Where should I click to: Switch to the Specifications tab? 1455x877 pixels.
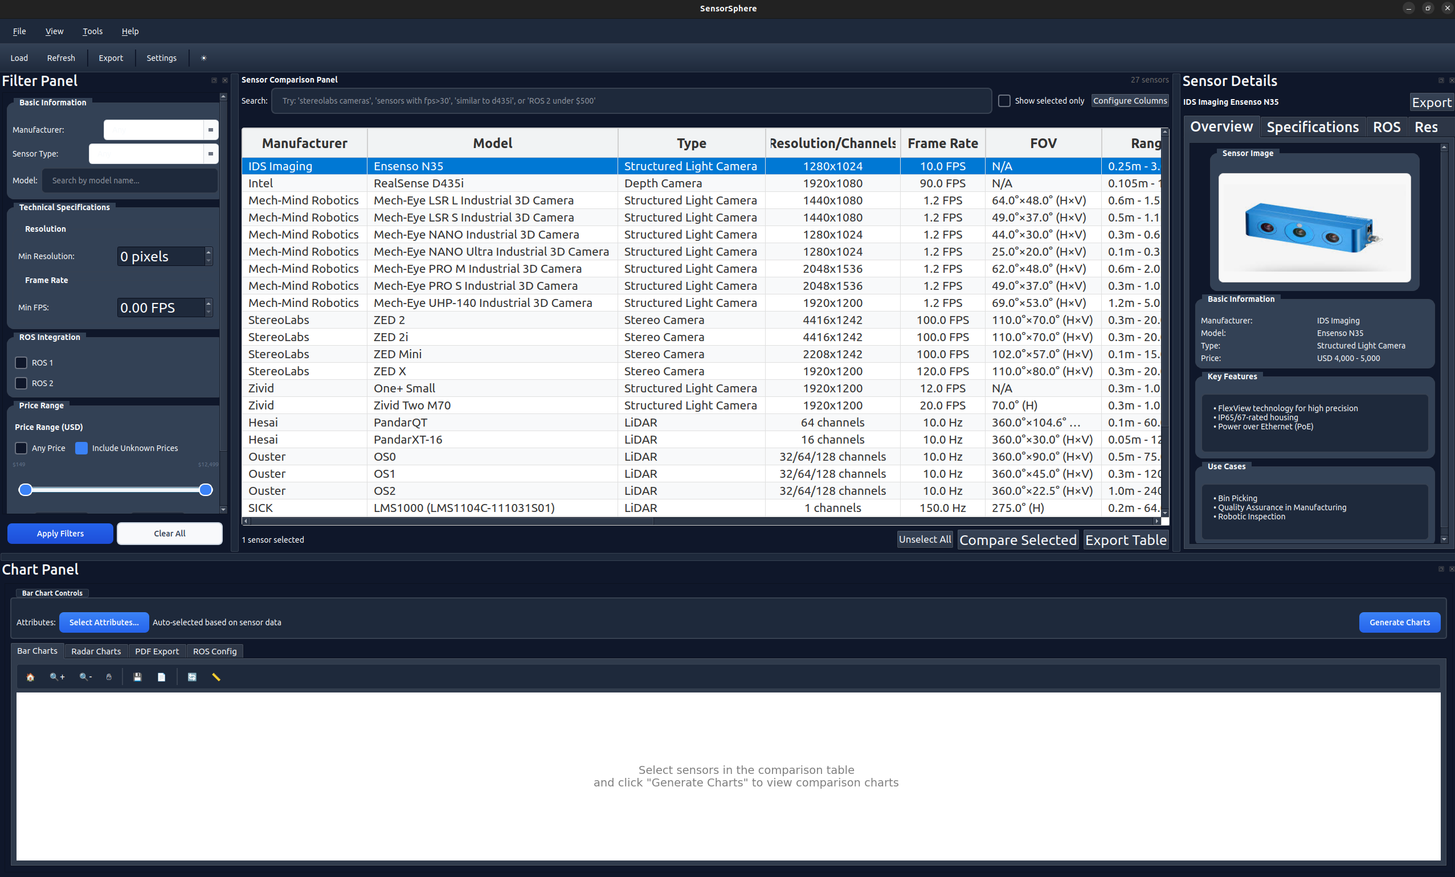coord(1312,126)
